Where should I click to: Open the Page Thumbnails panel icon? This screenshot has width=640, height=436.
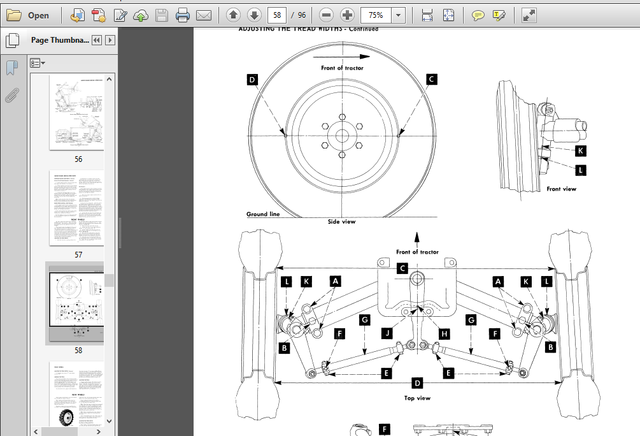pyautogui.click(x=13, y=40)
